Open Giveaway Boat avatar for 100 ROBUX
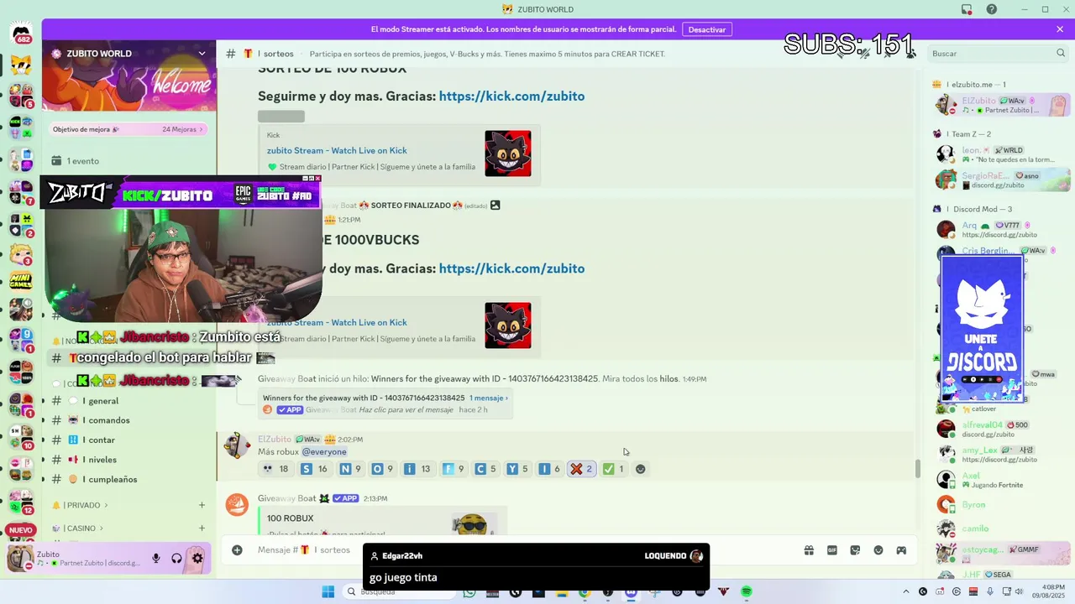The image size is (1075, 604). click(x=237, y=505)
